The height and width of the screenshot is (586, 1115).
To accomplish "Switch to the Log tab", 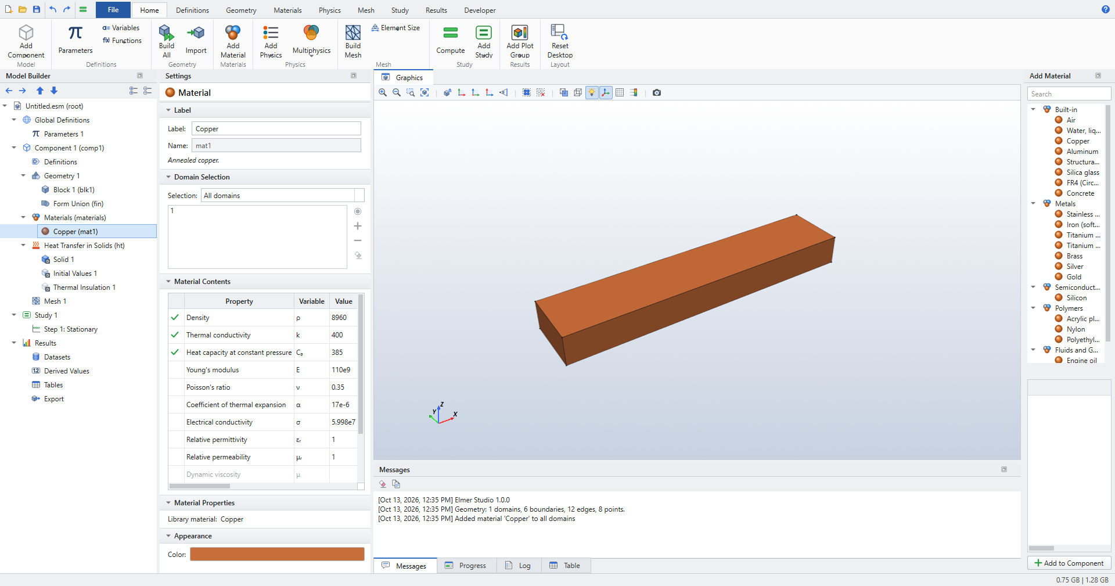I will (519, 566).
